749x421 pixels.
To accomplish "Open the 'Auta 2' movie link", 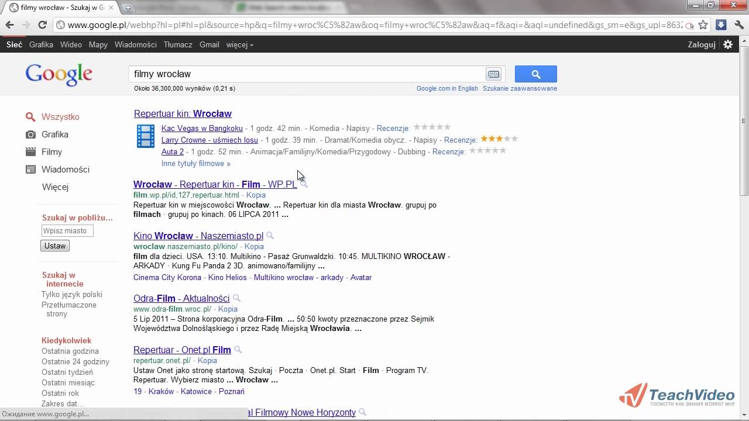I will 173,151.
